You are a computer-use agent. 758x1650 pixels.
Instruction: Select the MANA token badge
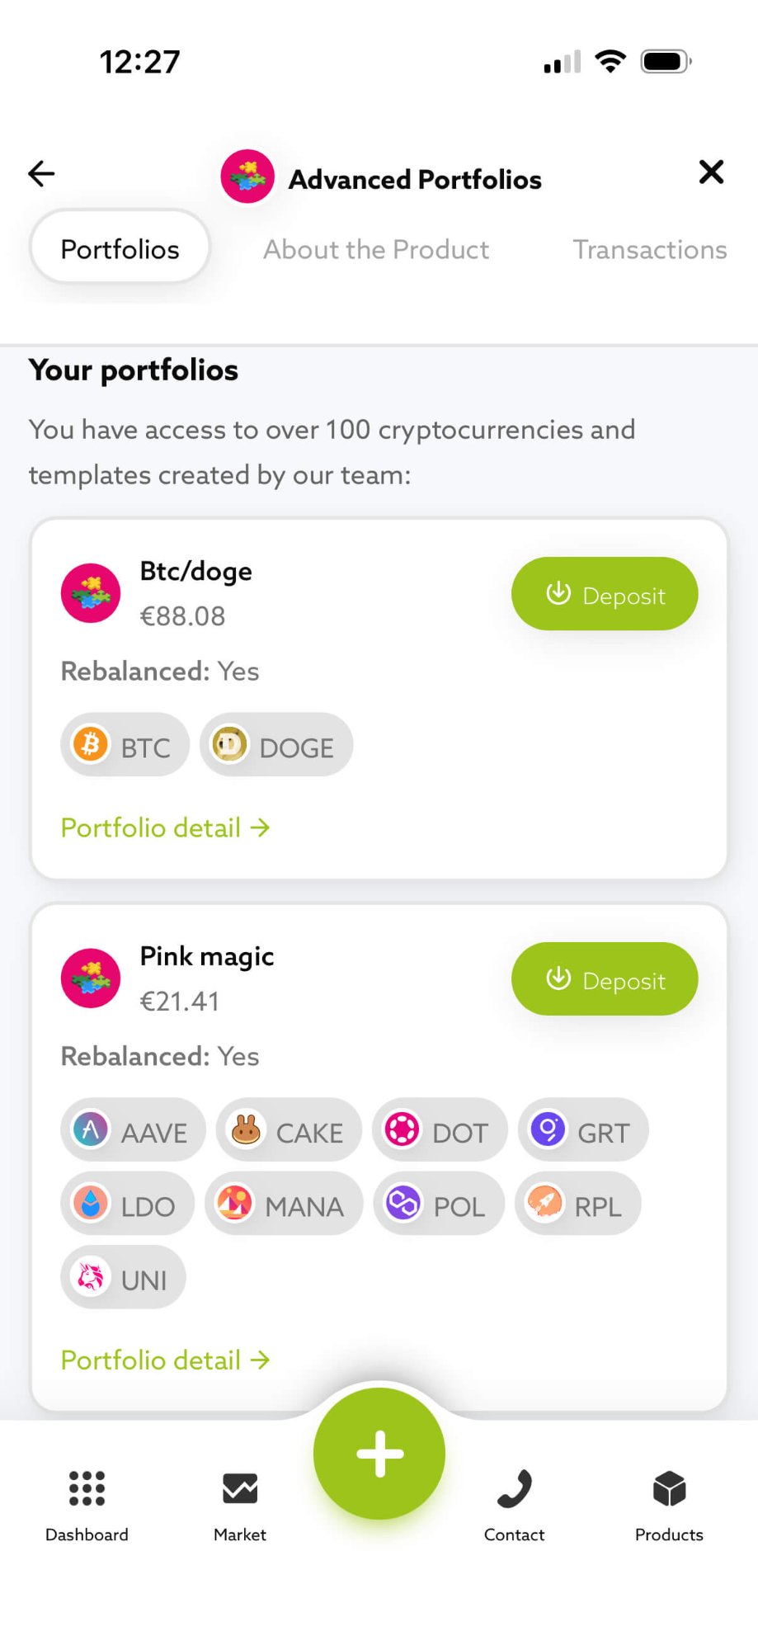238,1204
